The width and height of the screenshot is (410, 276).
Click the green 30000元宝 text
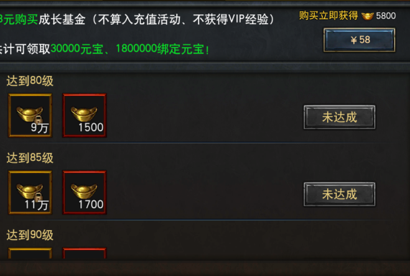point(77,49)
